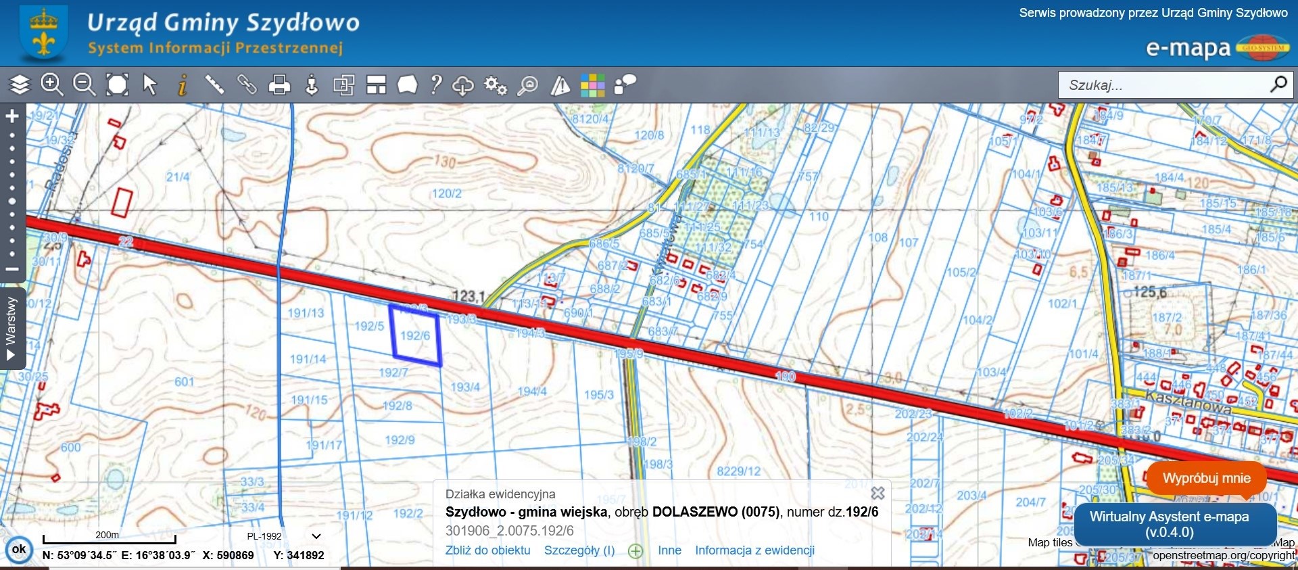1298x570 pixels.
Task: Click the plus on zoom slider
Action: click(12, 116)
